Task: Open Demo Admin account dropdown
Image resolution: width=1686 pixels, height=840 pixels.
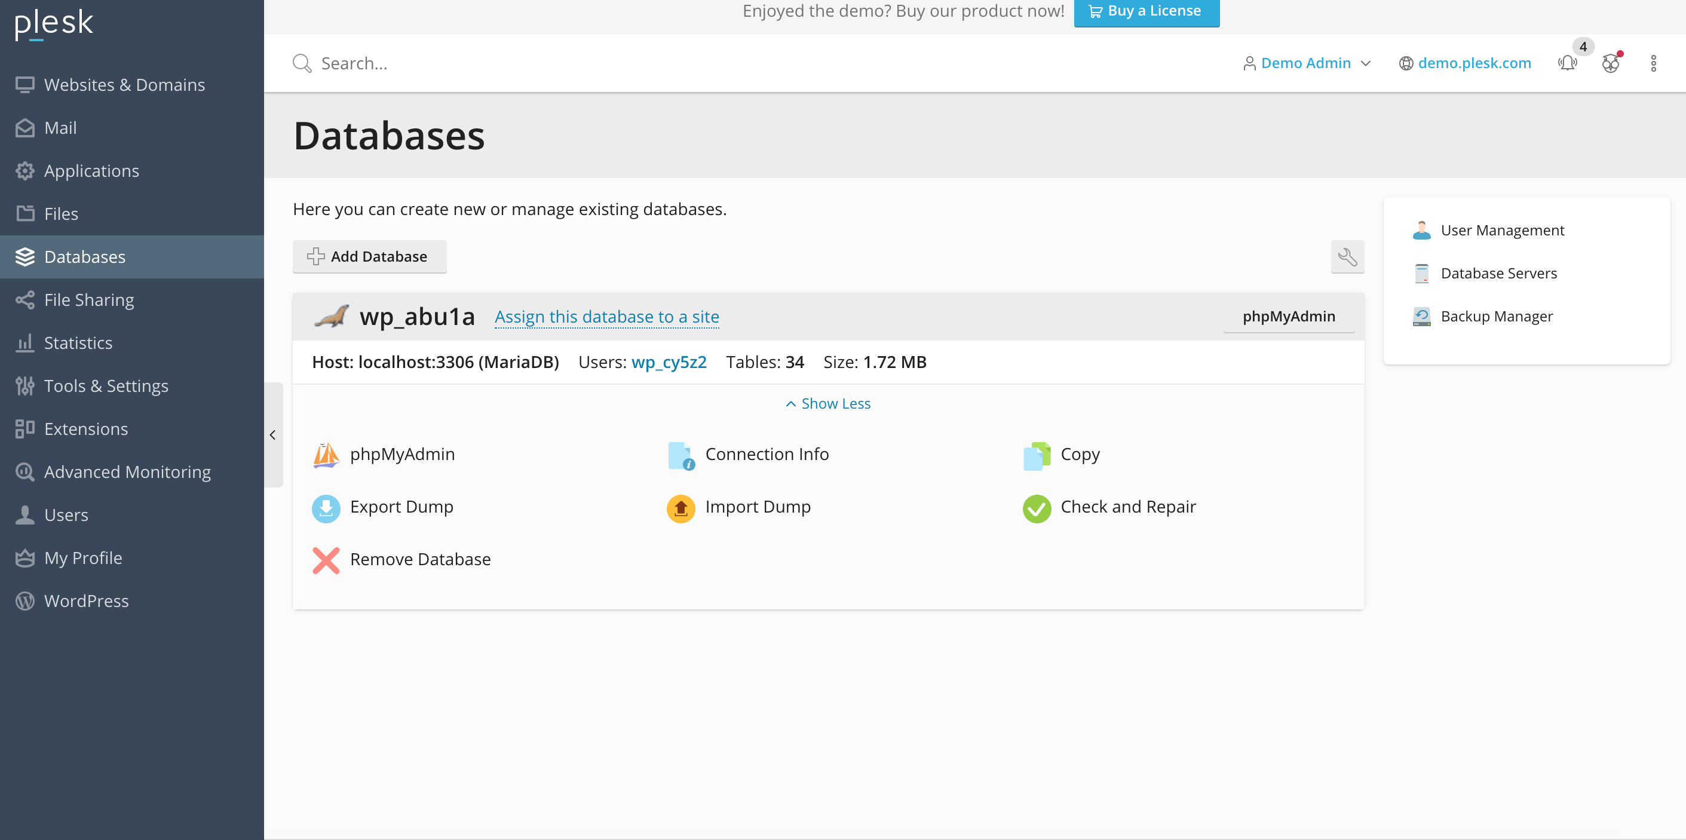Action: [x=1307, y=63]
